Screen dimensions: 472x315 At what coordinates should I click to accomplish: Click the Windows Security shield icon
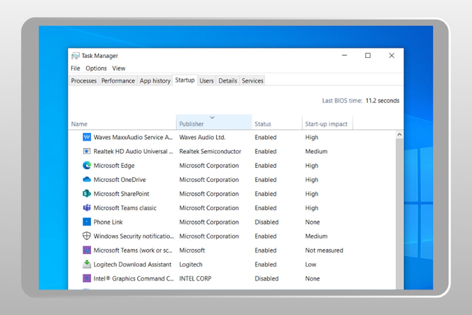coord(87,236)
